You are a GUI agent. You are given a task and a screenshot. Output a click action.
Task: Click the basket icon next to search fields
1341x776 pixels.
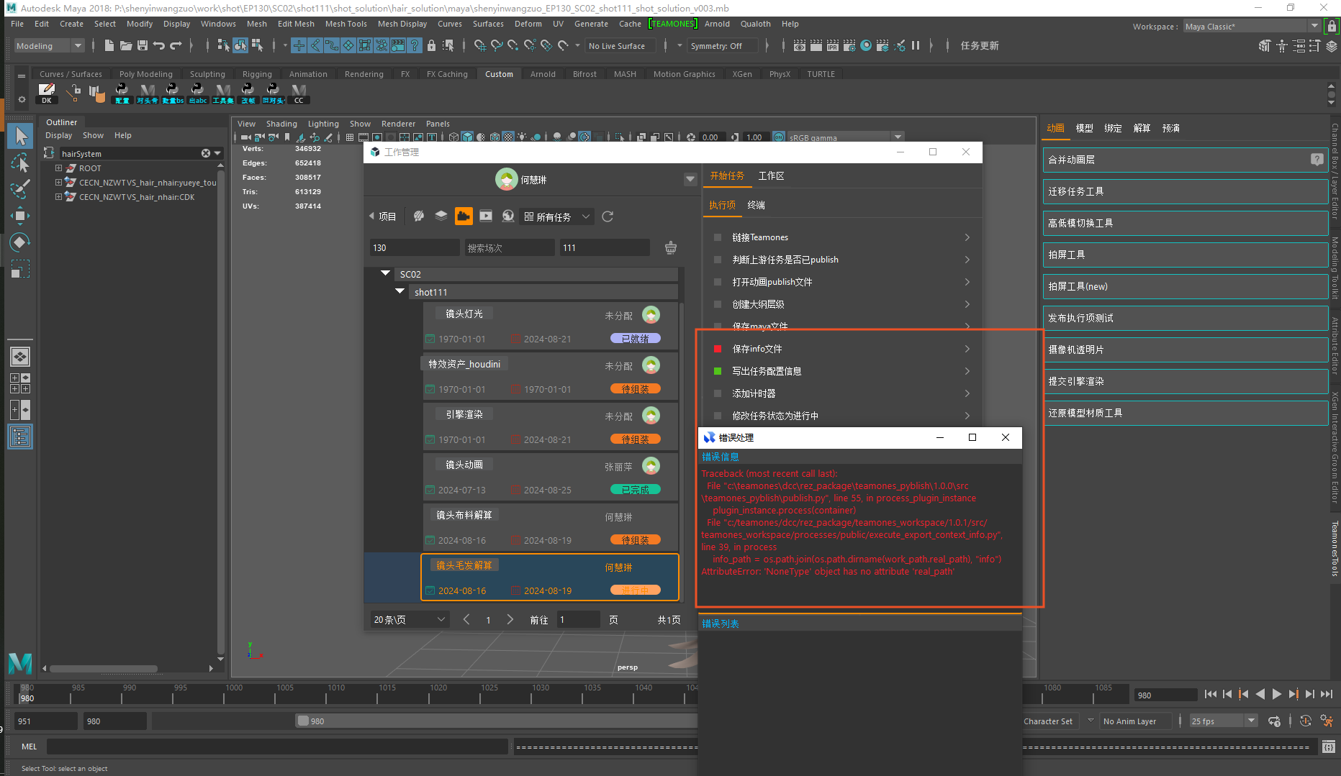point(670,247)
